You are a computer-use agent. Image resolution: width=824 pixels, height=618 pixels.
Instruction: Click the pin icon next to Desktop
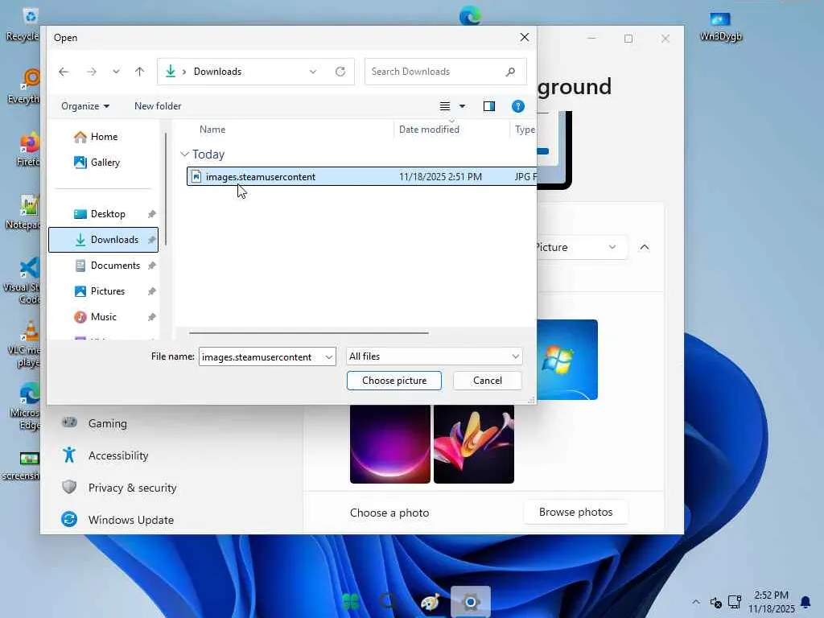[152, 214]
